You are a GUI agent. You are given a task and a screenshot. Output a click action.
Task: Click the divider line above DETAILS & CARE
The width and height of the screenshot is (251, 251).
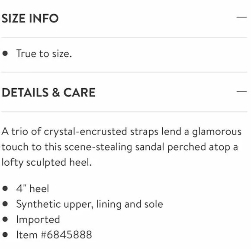click(124, 72)
